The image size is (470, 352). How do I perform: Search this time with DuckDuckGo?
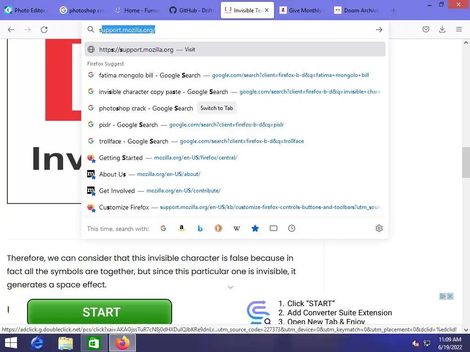[x=218, y=228]
